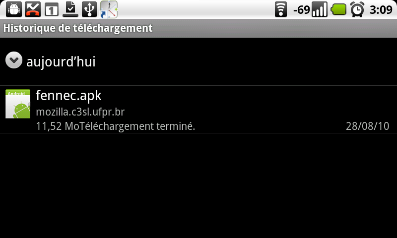Tap the -69 signal strength readout

coord(301,10)
